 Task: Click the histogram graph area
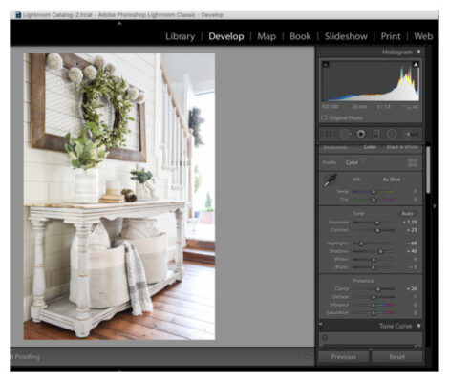371,82
